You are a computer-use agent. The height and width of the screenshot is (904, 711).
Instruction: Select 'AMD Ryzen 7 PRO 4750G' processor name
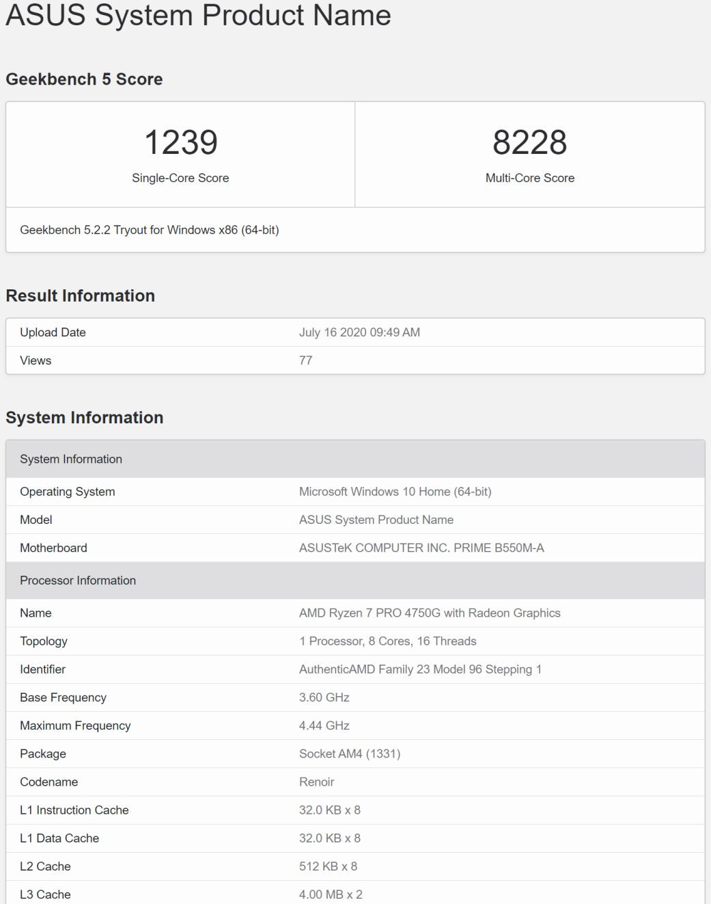[x=370, y=613]
